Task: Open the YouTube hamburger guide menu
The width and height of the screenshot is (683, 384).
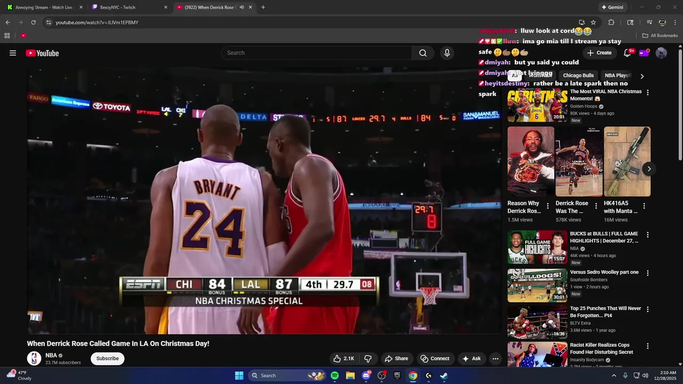Action: pos(13,53)
